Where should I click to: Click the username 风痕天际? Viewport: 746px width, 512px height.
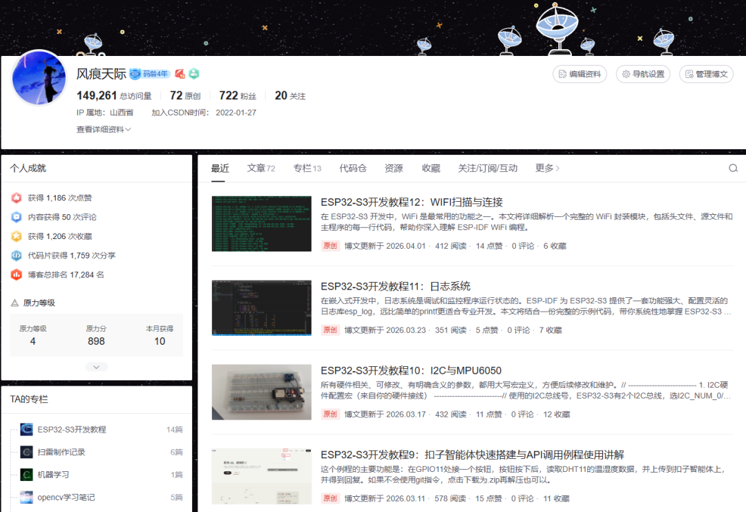click(102, 74)
